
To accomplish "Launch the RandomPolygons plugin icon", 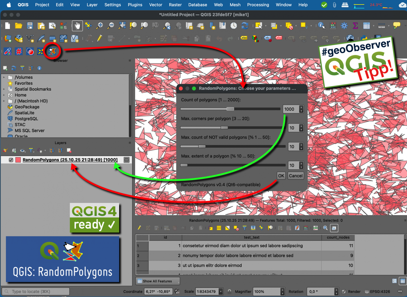I will pyautogui.click(x=52, y=51).
